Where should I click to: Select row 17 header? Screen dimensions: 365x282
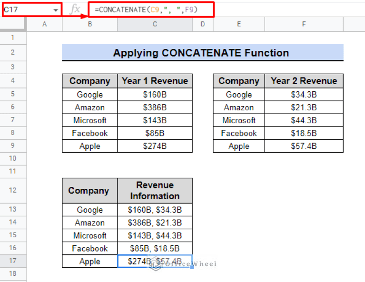pyautogui.click(x=13, y=261)
